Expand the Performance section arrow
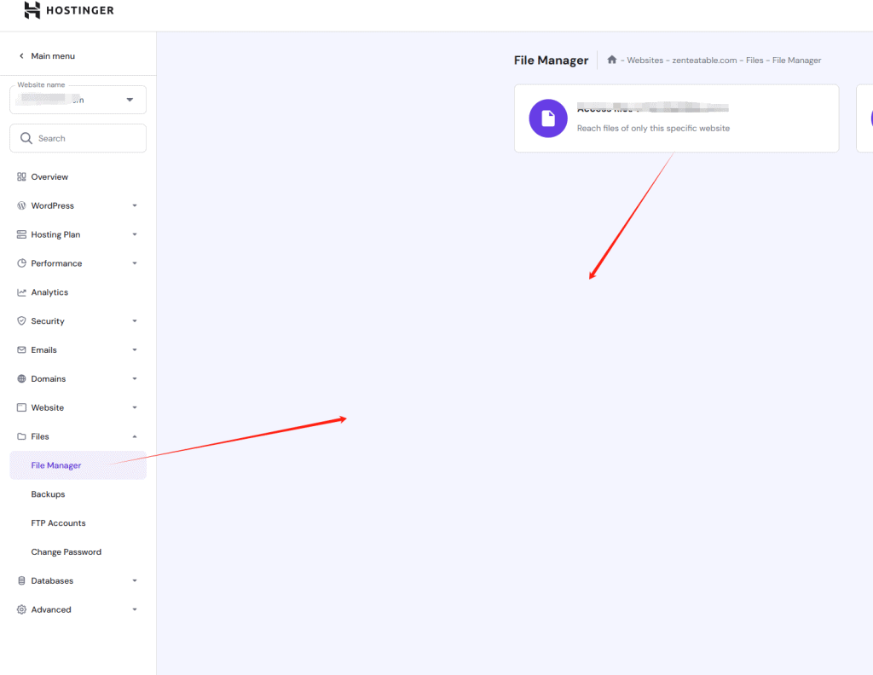This screenshot has height=675, width=873. pyautogui.click(x=135, y=263)
